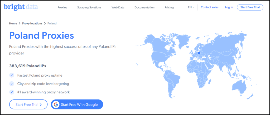
Task: Open the Proxies menu
Action: (x=62, y=7)
